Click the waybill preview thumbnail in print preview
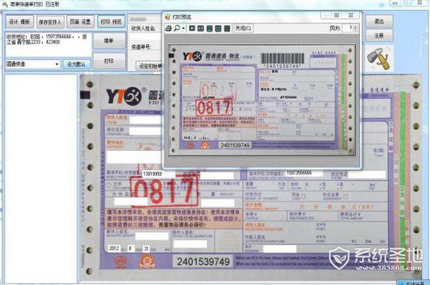 [x=262, y=100]
